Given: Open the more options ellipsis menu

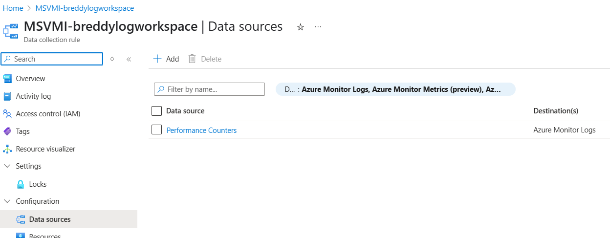Looking at the screenshot, I should click(x=318, y=27).
